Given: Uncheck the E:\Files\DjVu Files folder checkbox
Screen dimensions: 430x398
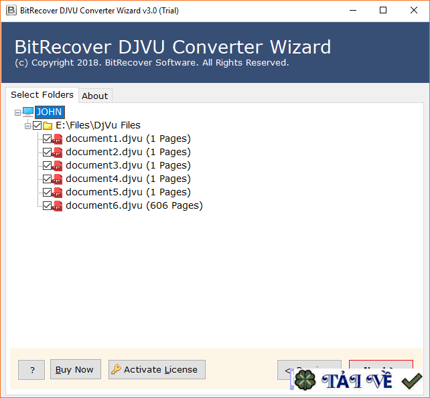Looking at the screenshot, I should (37, 126).
